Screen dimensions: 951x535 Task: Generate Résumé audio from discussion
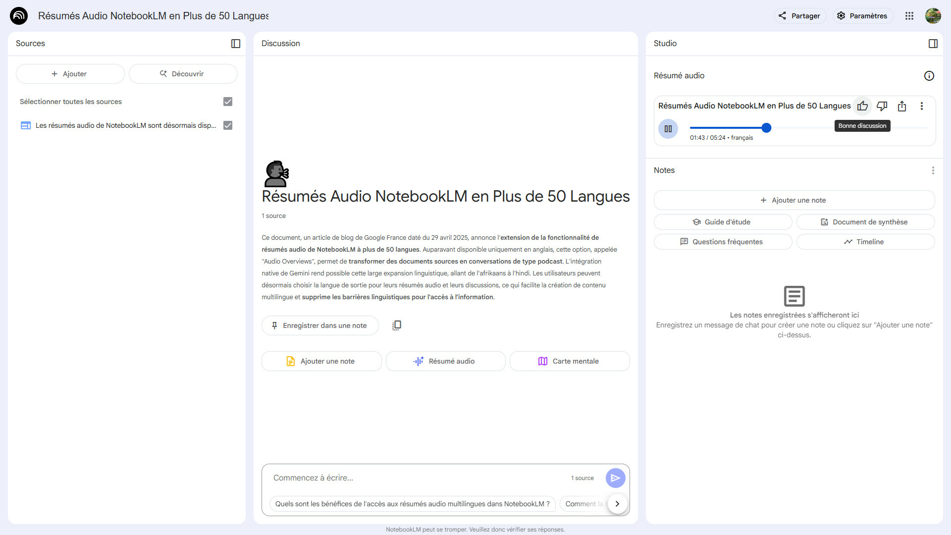point(446,361)
